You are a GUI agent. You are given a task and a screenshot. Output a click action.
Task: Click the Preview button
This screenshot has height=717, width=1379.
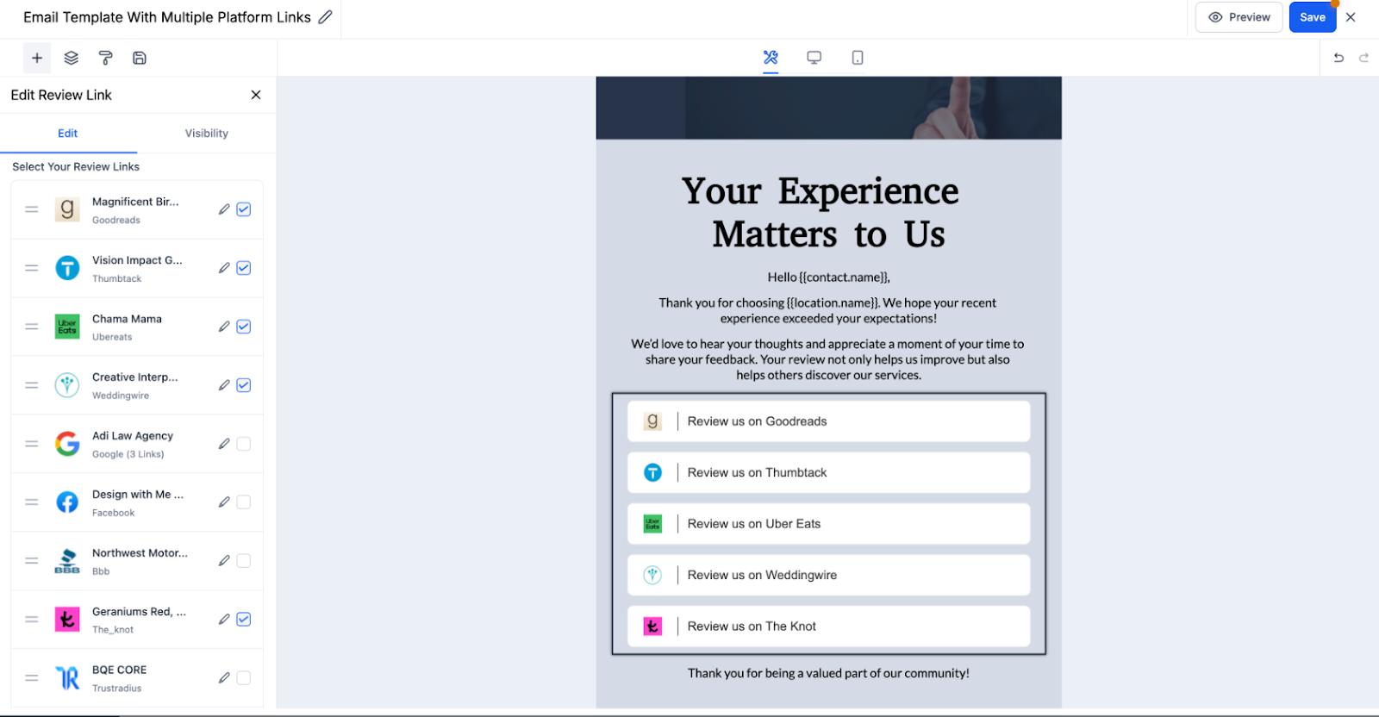pos(1239,17)
